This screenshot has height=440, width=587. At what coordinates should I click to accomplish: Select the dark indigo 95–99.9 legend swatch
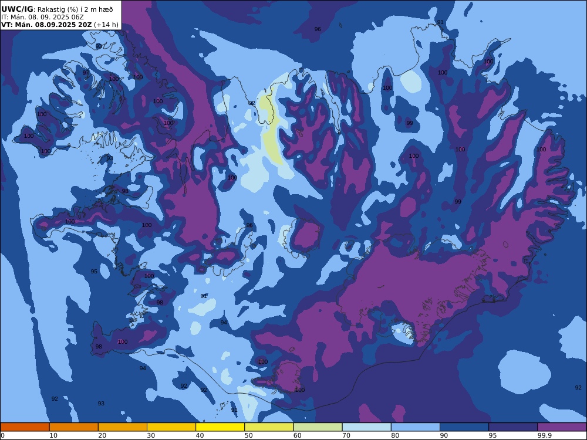click(x=513, y=427)
